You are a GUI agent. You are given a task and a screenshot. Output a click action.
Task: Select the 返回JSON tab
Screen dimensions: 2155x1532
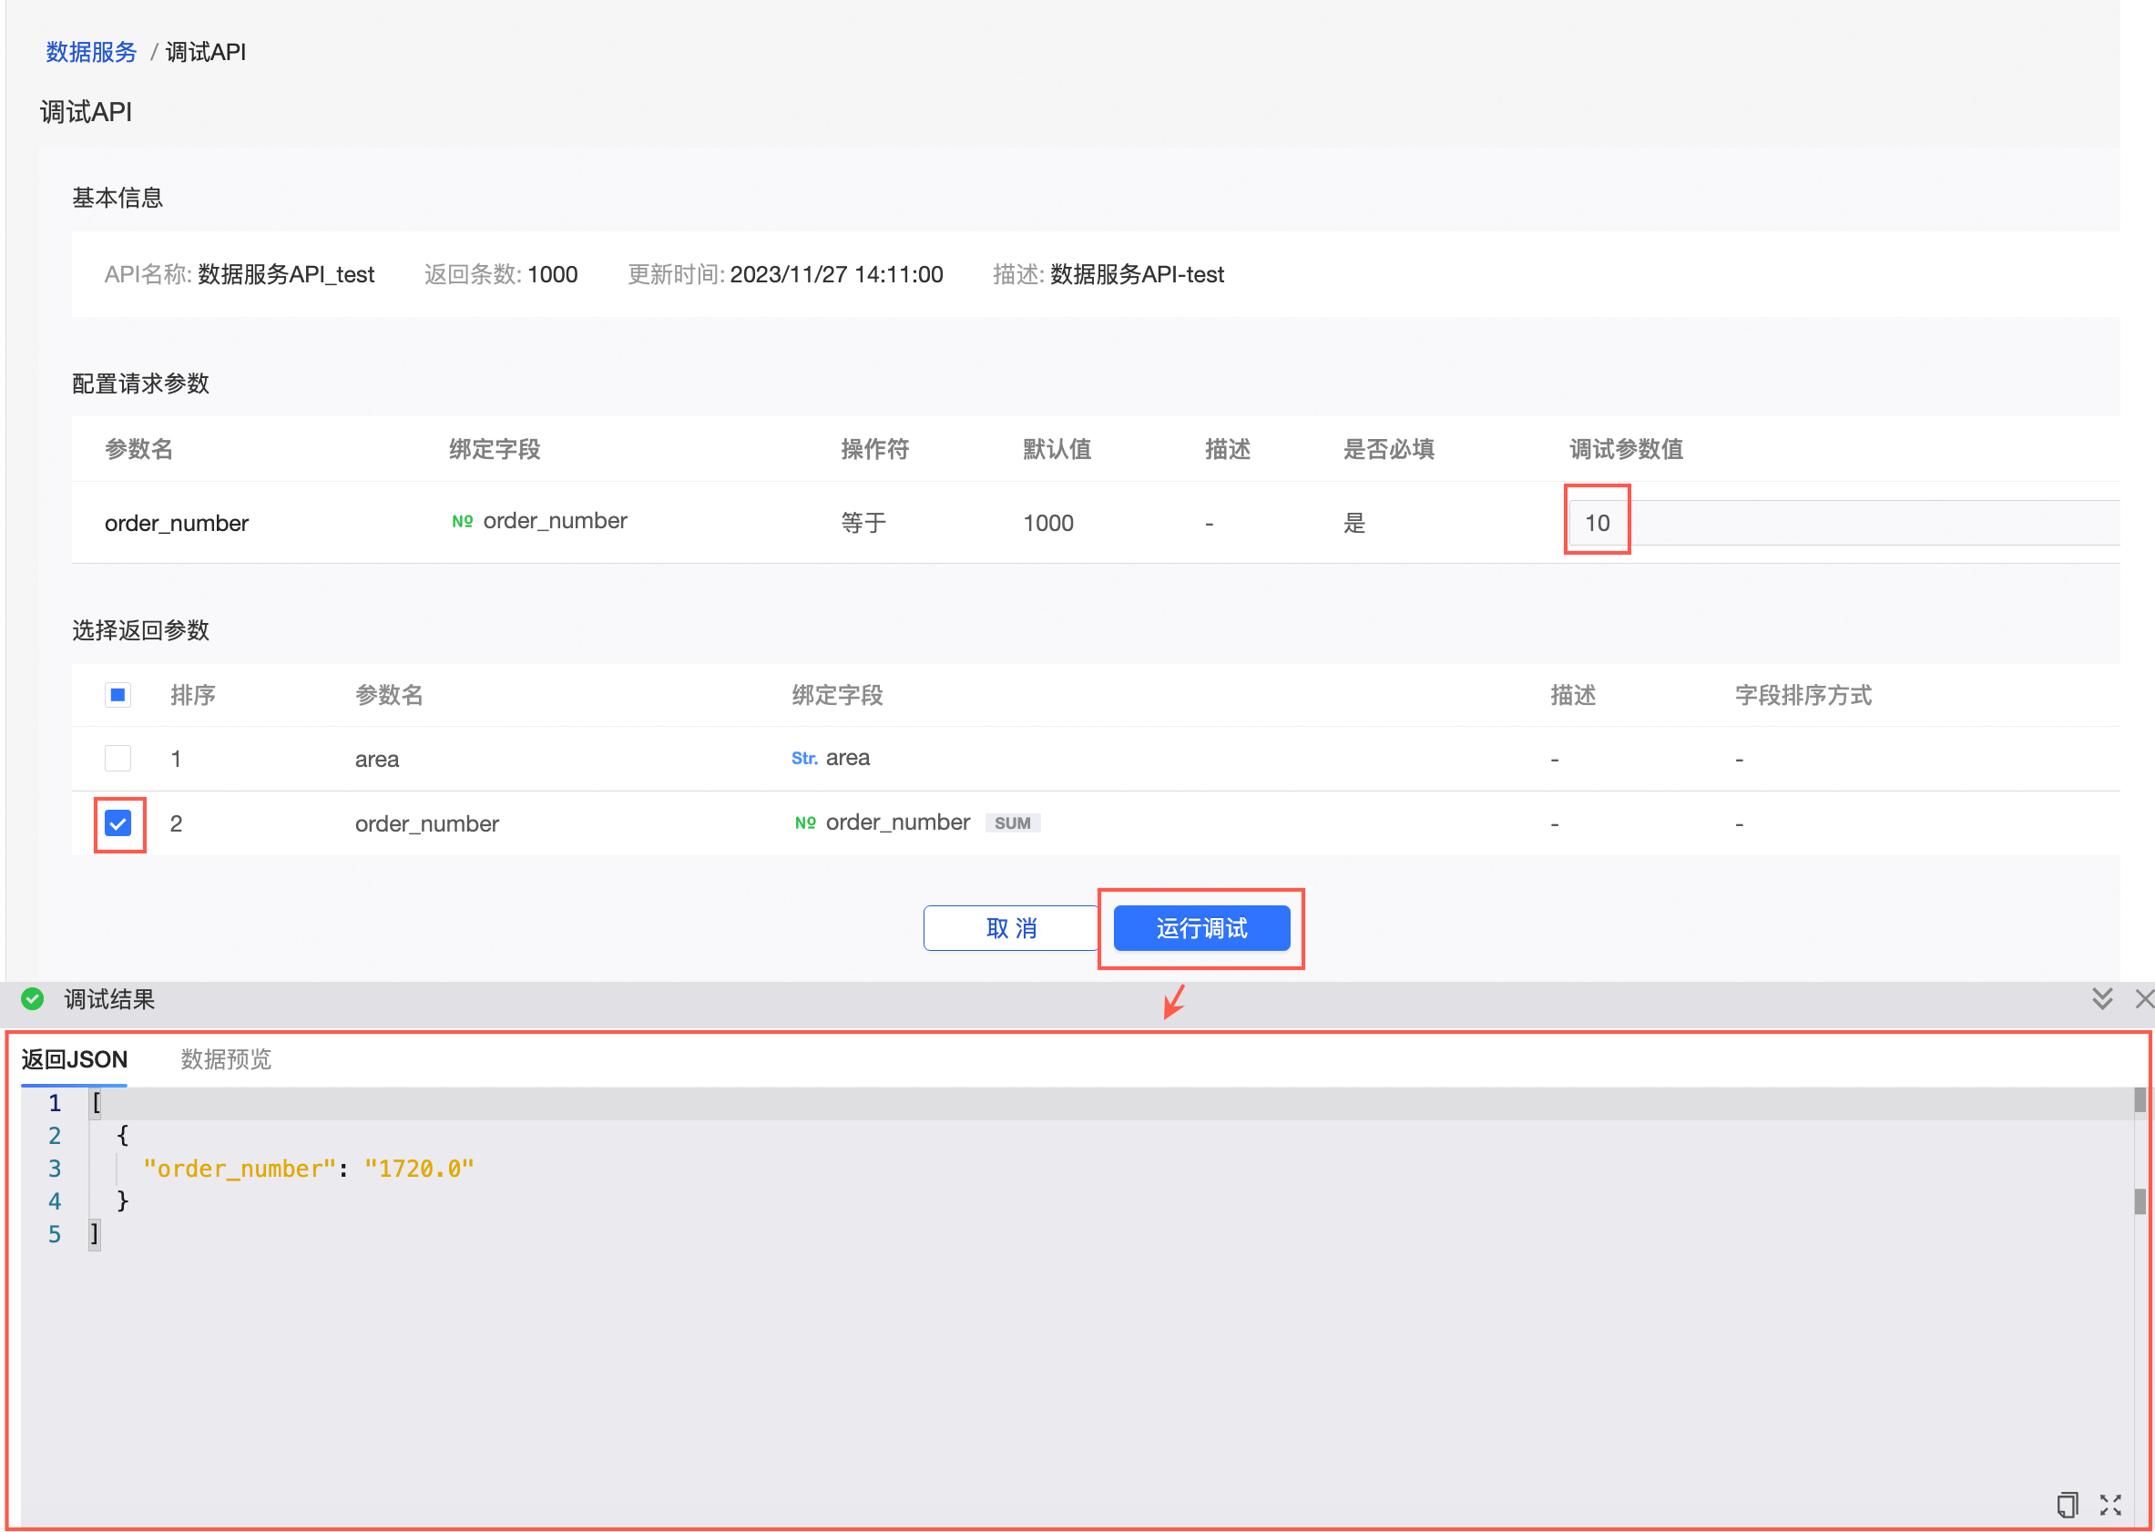(x=75, y=1059)
